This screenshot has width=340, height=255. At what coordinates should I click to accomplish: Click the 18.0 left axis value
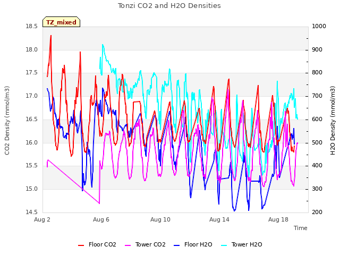32,49
